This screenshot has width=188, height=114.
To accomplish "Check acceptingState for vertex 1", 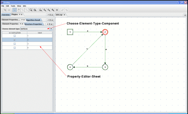I will pyautogui.click(x=15, y=36).
